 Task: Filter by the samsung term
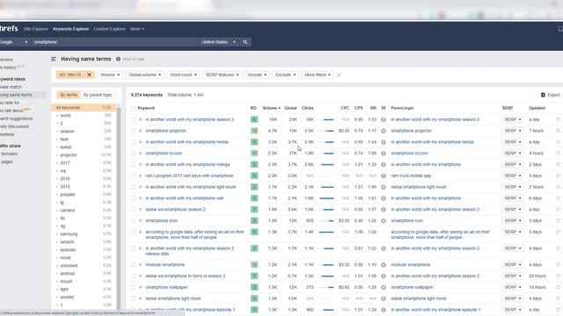[69, 234]
